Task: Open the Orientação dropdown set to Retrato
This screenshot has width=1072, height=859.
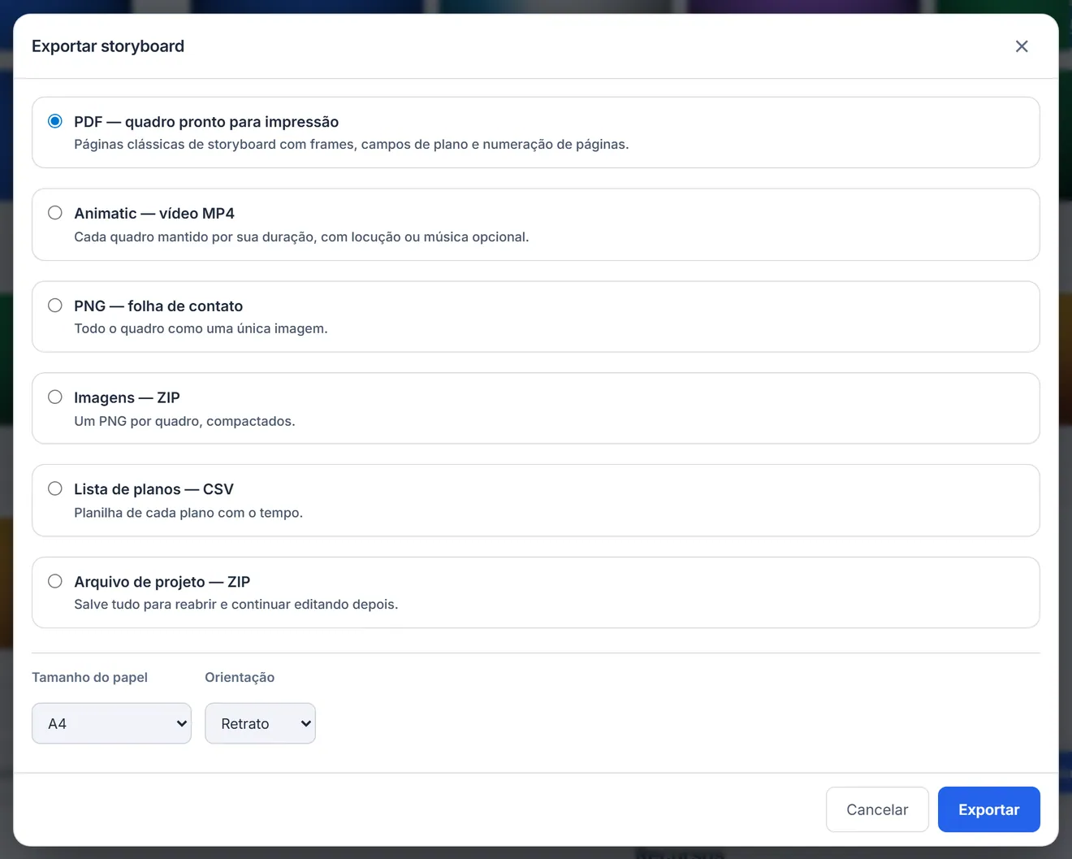Action: (260, 723)
